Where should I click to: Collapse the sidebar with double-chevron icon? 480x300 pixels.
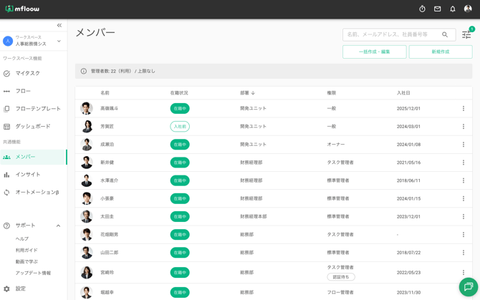tap(59, 25)
